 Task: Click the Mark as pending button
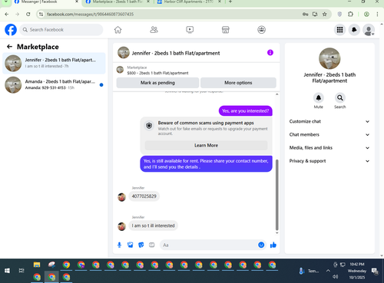157,83
